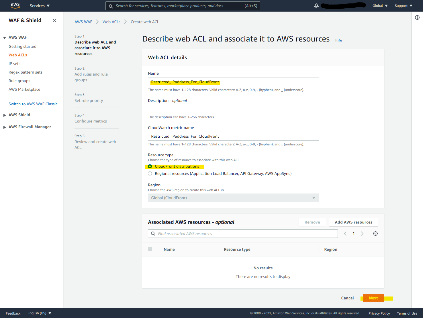Open Getting started in sidebar
Viewport: 423px width, 318px height.
point(22,46)
